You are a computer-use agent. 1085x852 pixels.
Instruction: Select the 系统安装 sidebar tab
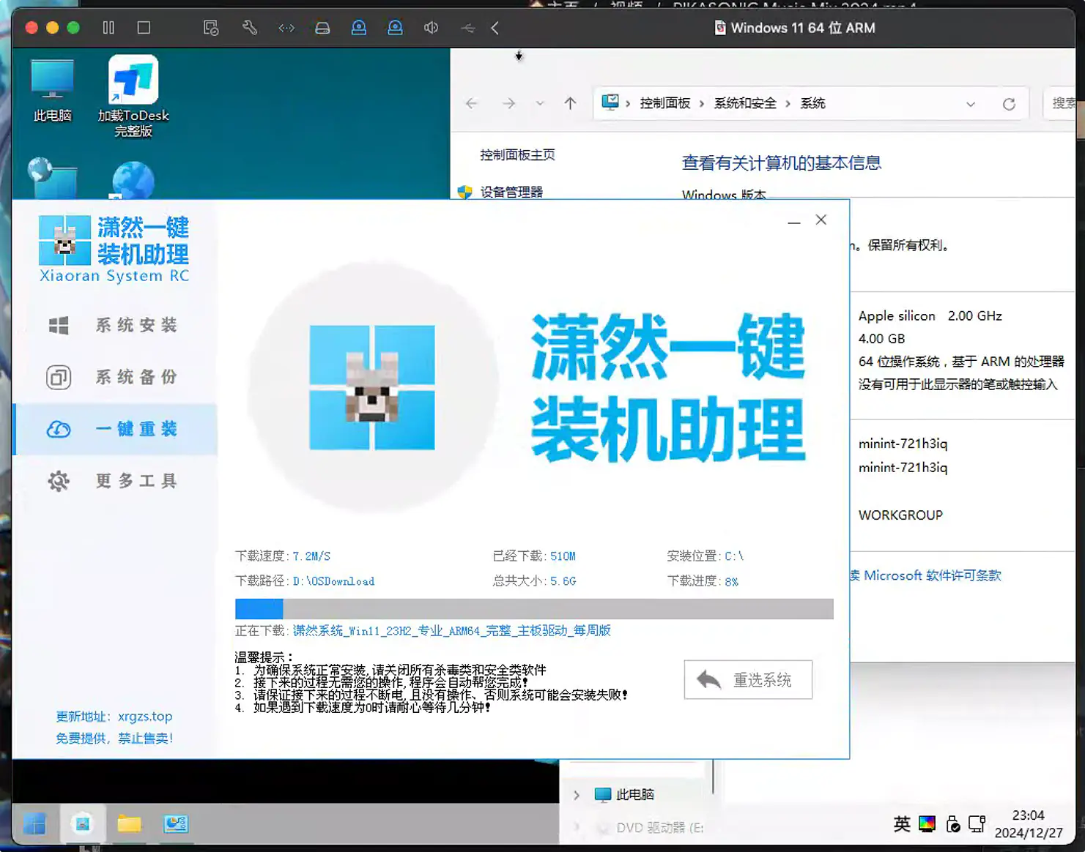pyautogui.click(x=115, y=325)
